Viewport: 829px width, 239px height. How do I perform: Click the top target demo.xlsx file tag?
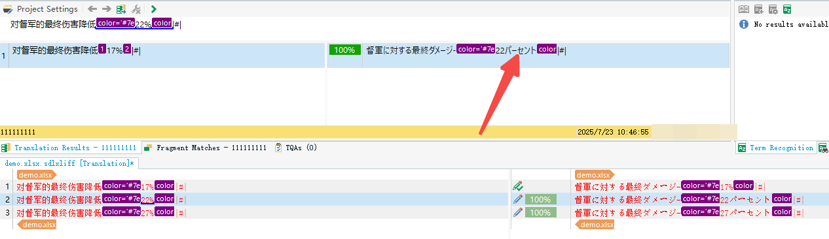coord(594,175)
